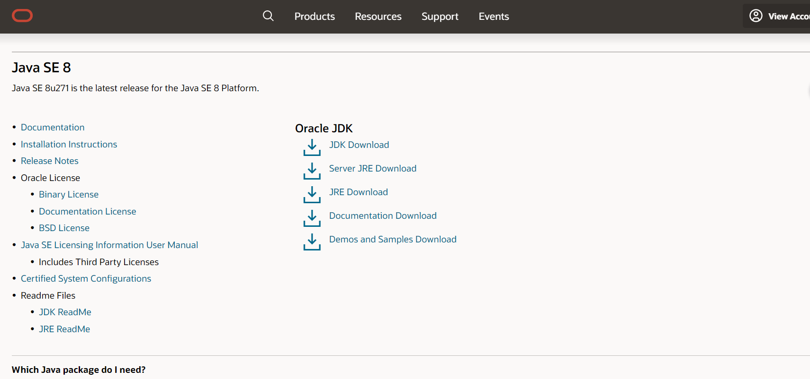810x379 pixels.
Task: Open Certified System Configurations link
Action: (86, 279)
